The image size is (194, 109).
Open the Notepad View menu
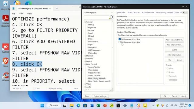pos(29,13)
